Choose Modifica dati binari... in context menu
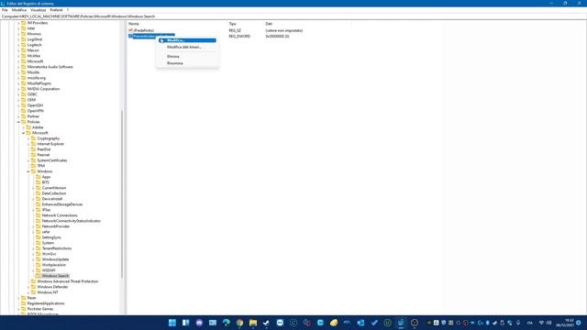Screen dimensions: 587x330 tap(187, 47)
